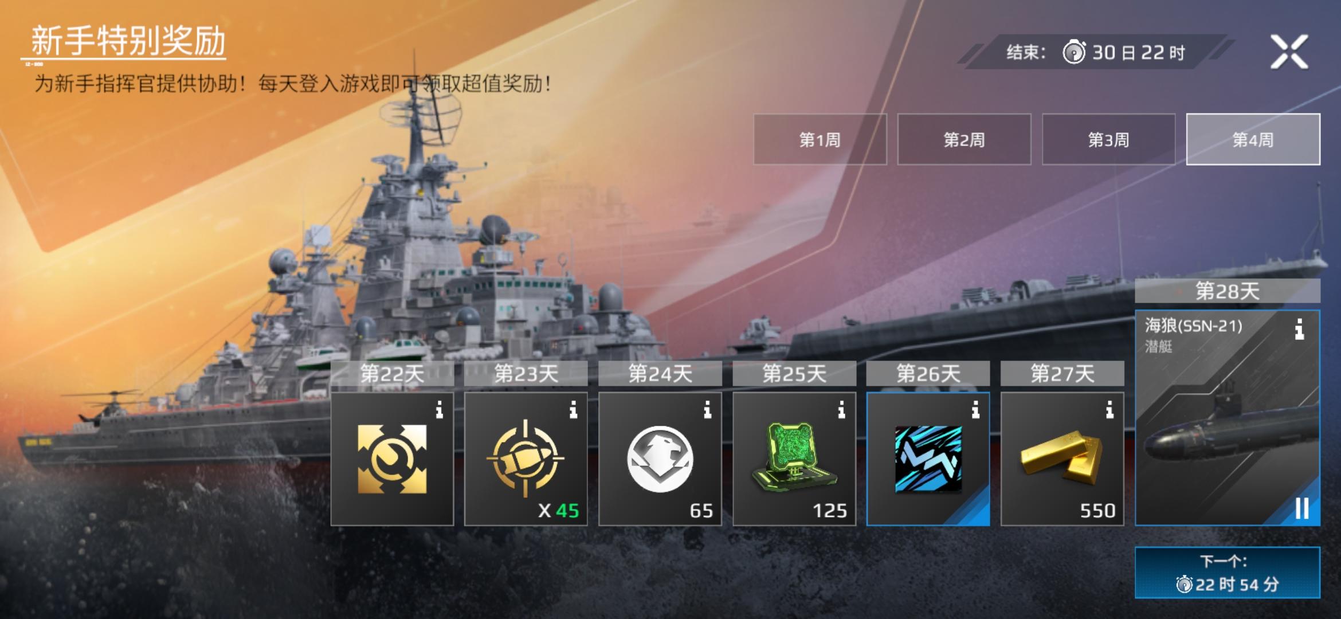Open info for Day 22 reward

440,410
